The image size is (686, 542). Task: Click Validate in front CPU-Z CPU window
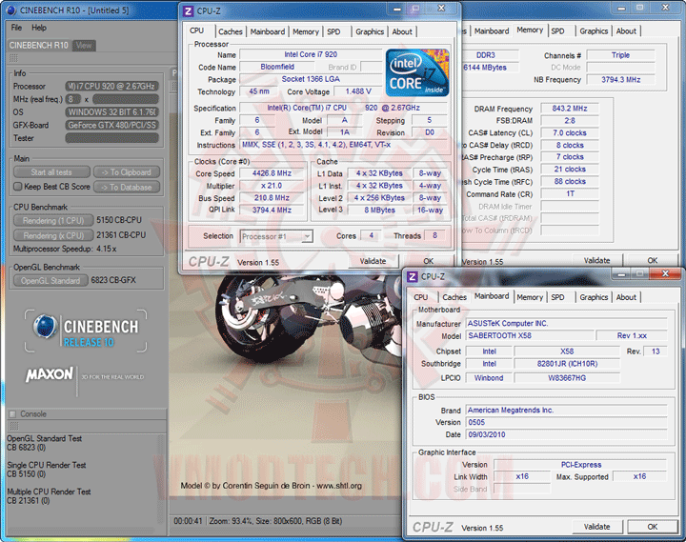click(x=373, y=261)
